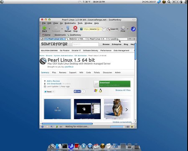This screenshot has width=188, height=151.
Task: Reload the current page
Action: point(68,29)
